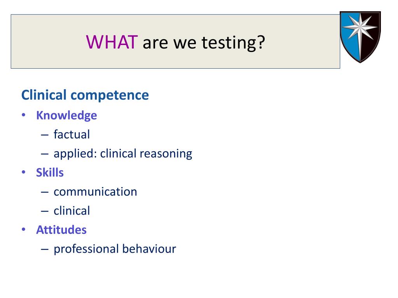Click the dash before 'communication'
The image size is (398, 298).
click(x=44, y=192)
